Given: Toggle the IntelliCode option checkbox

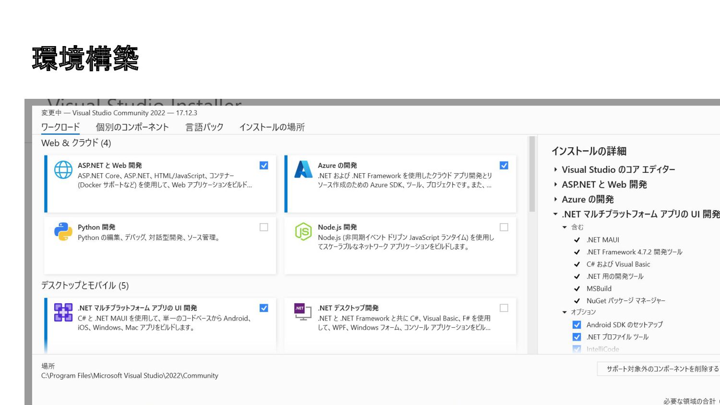Looking at the screenshot, I should point(577,349).
